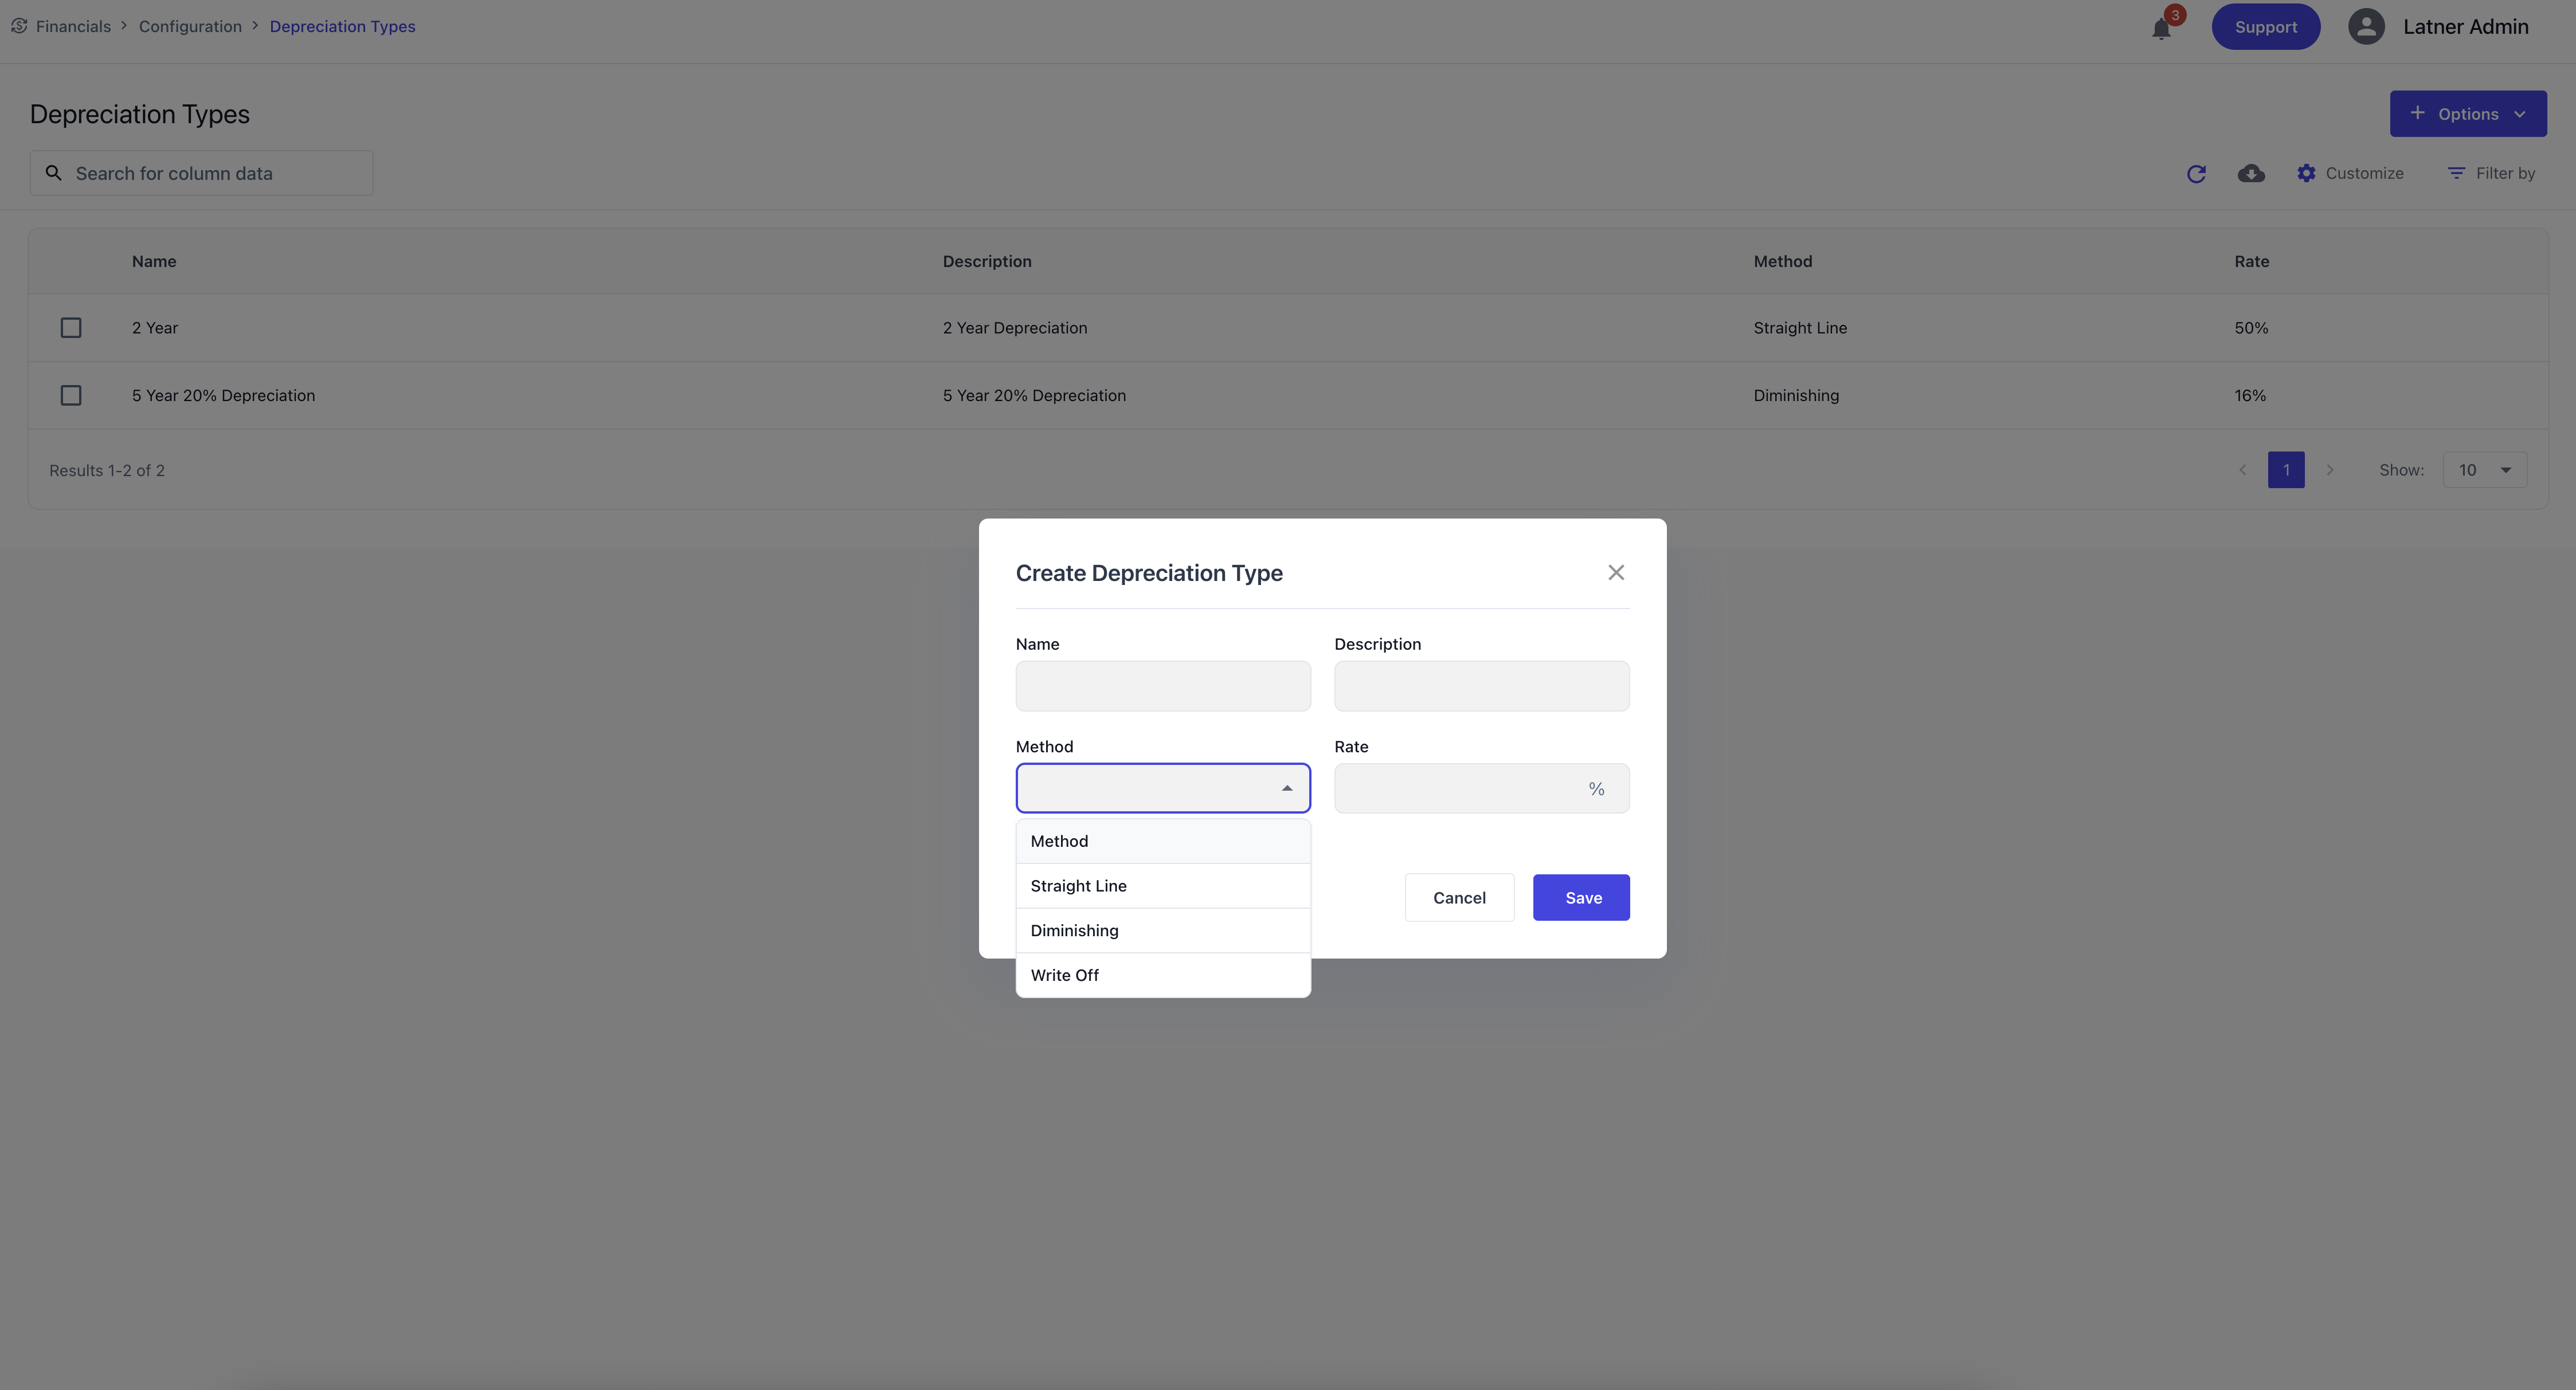Click the Financials breadcrumb icon

(x=19, y=26)
